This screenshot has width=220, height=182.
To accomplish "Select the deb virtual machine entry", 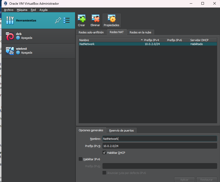I will click(38, 36).
